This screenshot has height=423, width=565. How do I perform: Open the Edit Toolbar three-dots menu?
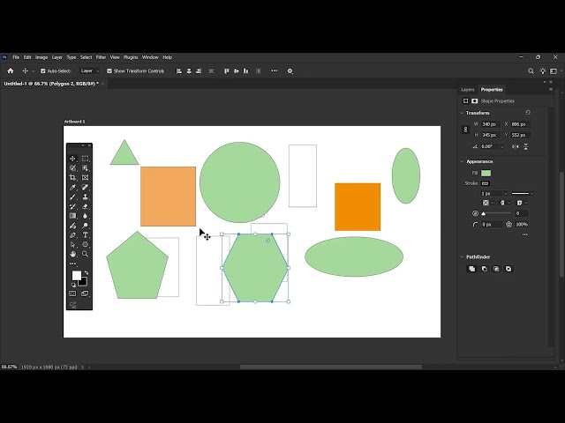[x=72, y=263]
